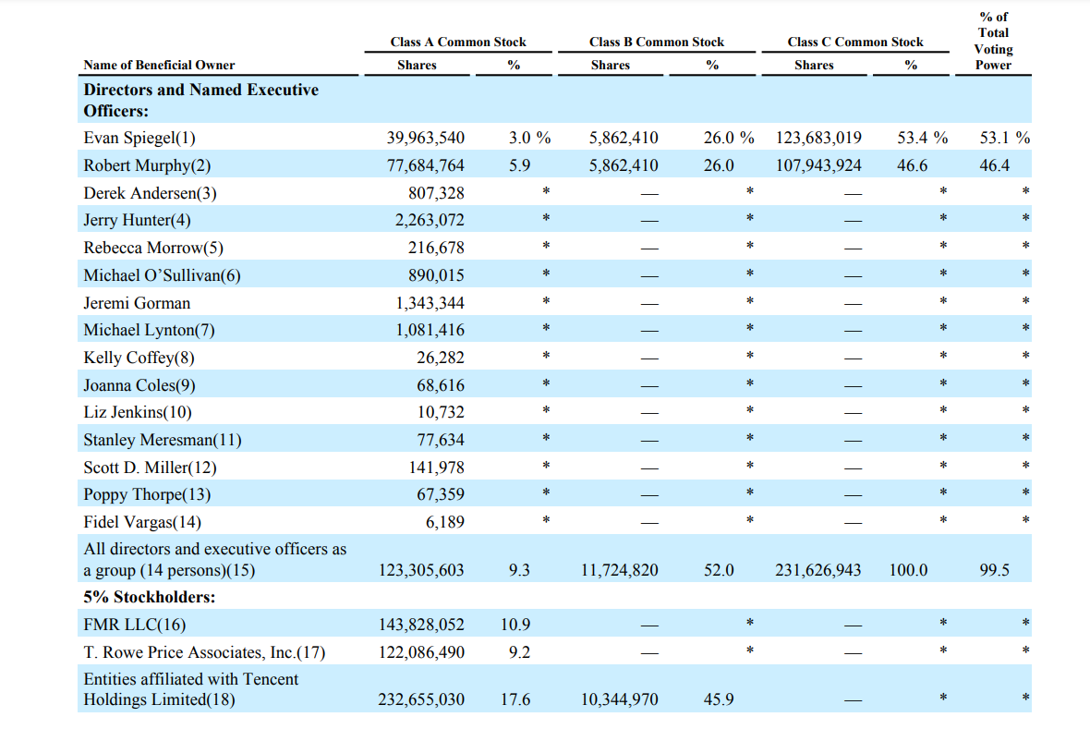Click Murphy's voting power '46.4'
Viewport: 1090px width, 729px height.
(x=994, y=165)
